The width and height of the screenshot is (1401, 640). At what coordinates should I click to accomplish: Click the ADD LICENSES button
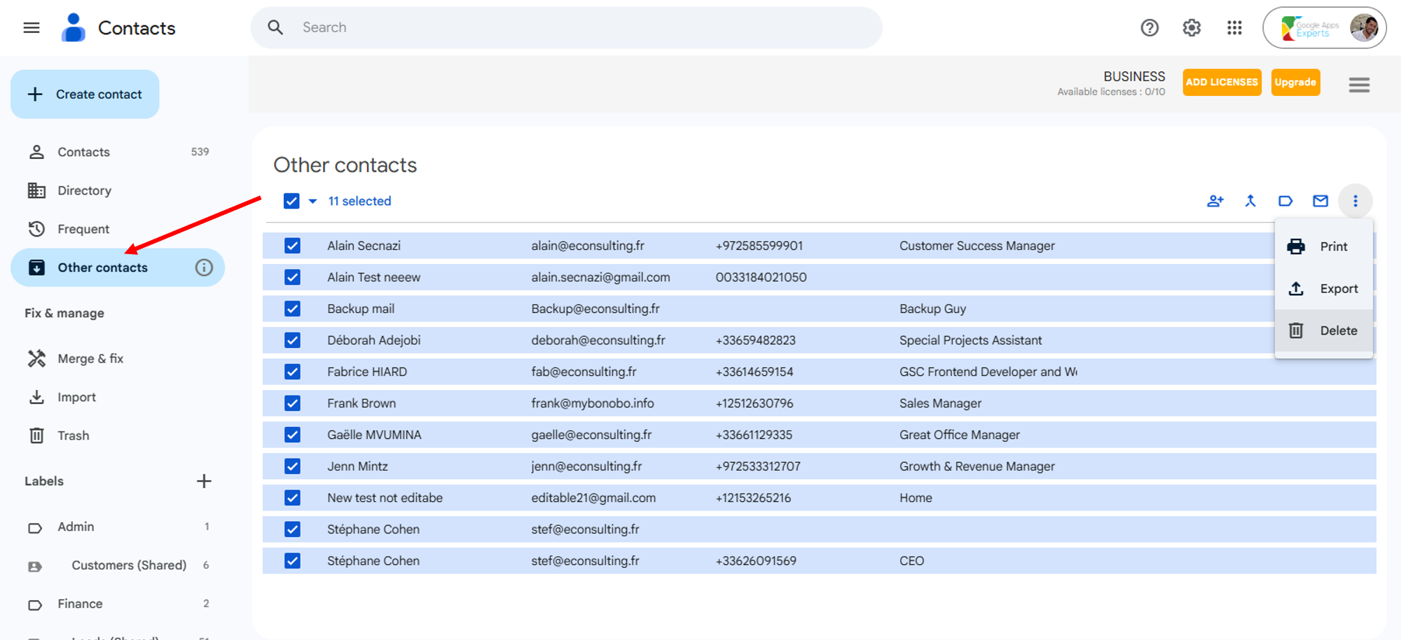[x=1222, y=82]
